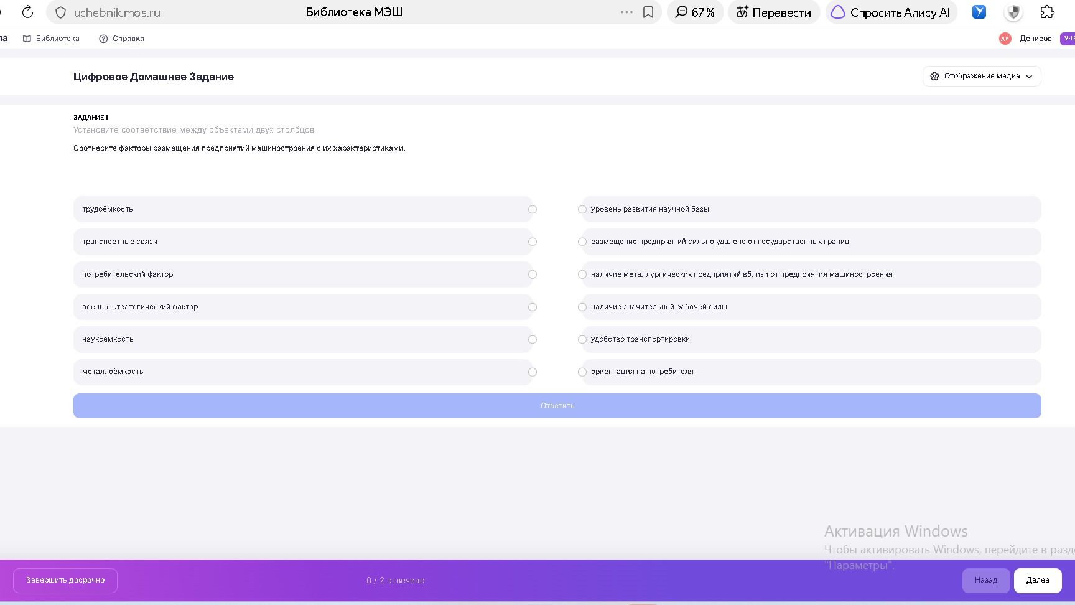This screenshot has width=1075, height=605.
Task: Open the Справка help menu item
Action: pyautogui.click(x=122, y=39)
